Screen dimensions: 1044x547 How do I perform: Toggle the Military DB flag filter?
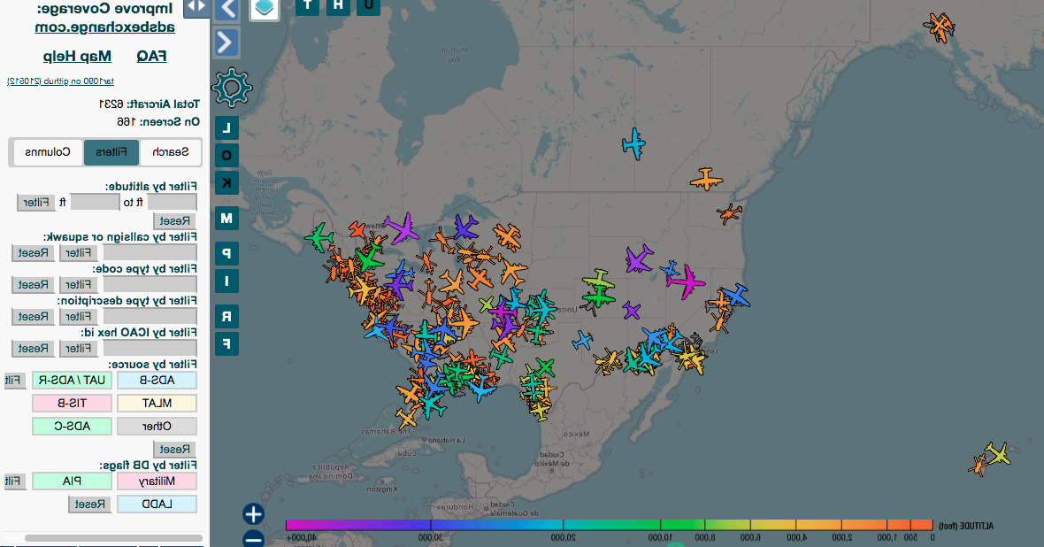157,481
